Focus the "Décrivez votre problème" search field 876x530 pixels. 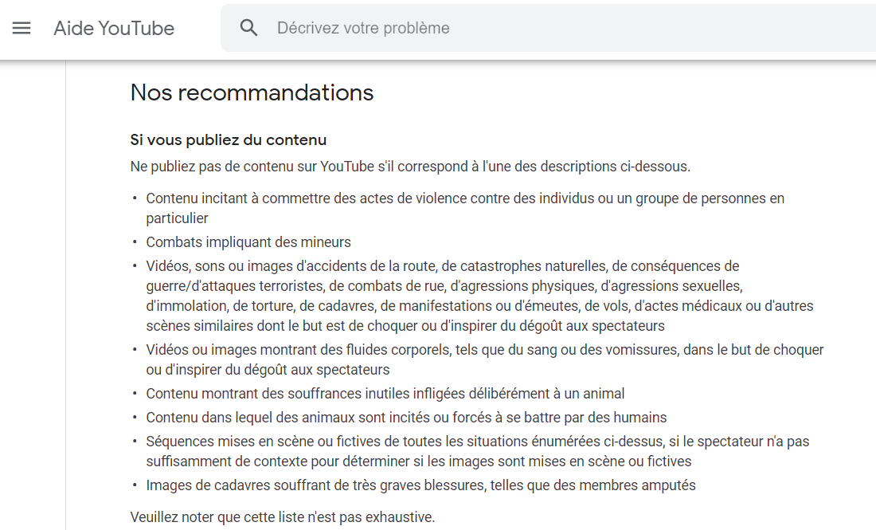pyautogui.click(x=557, y=28)
